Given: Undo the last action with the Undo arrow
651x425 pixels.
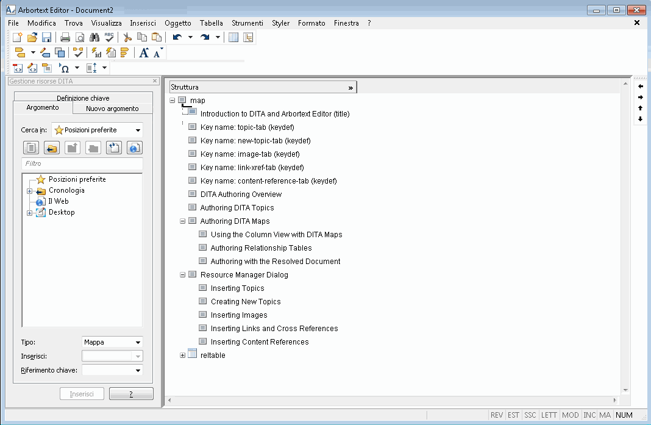Looking at the screenshot, I should coord(177,37).
